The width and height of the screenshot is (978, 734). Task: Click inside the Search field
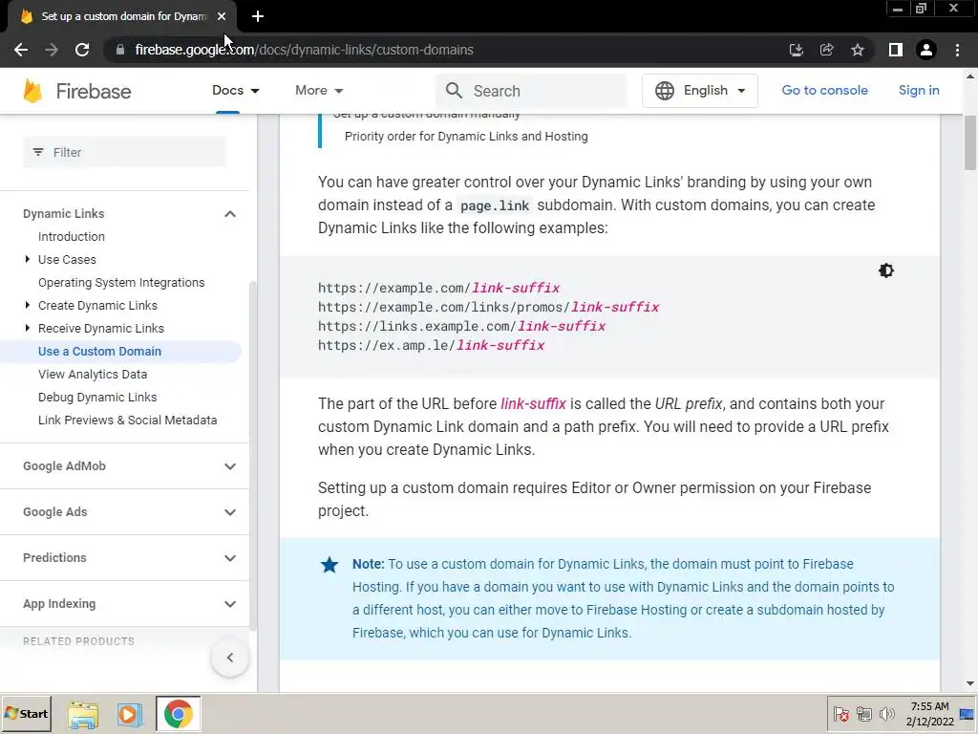click(x=531, y=91)
